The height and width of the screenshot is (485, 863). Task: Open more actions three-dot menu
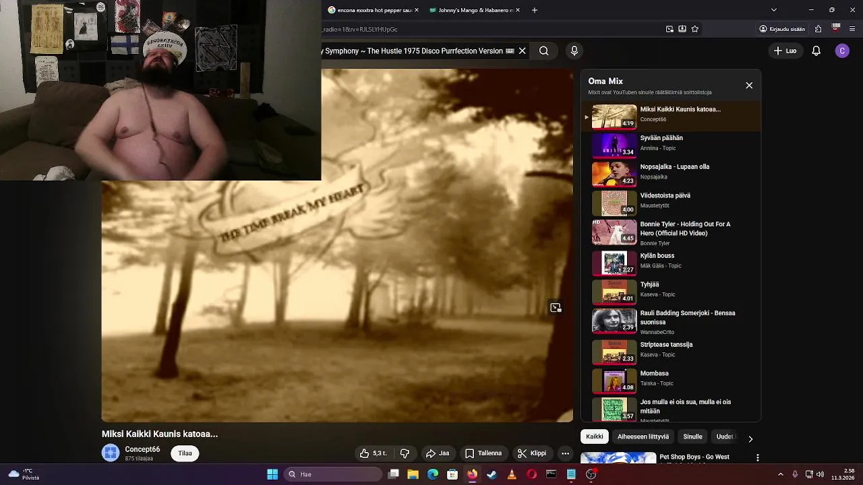coord(565,453)
